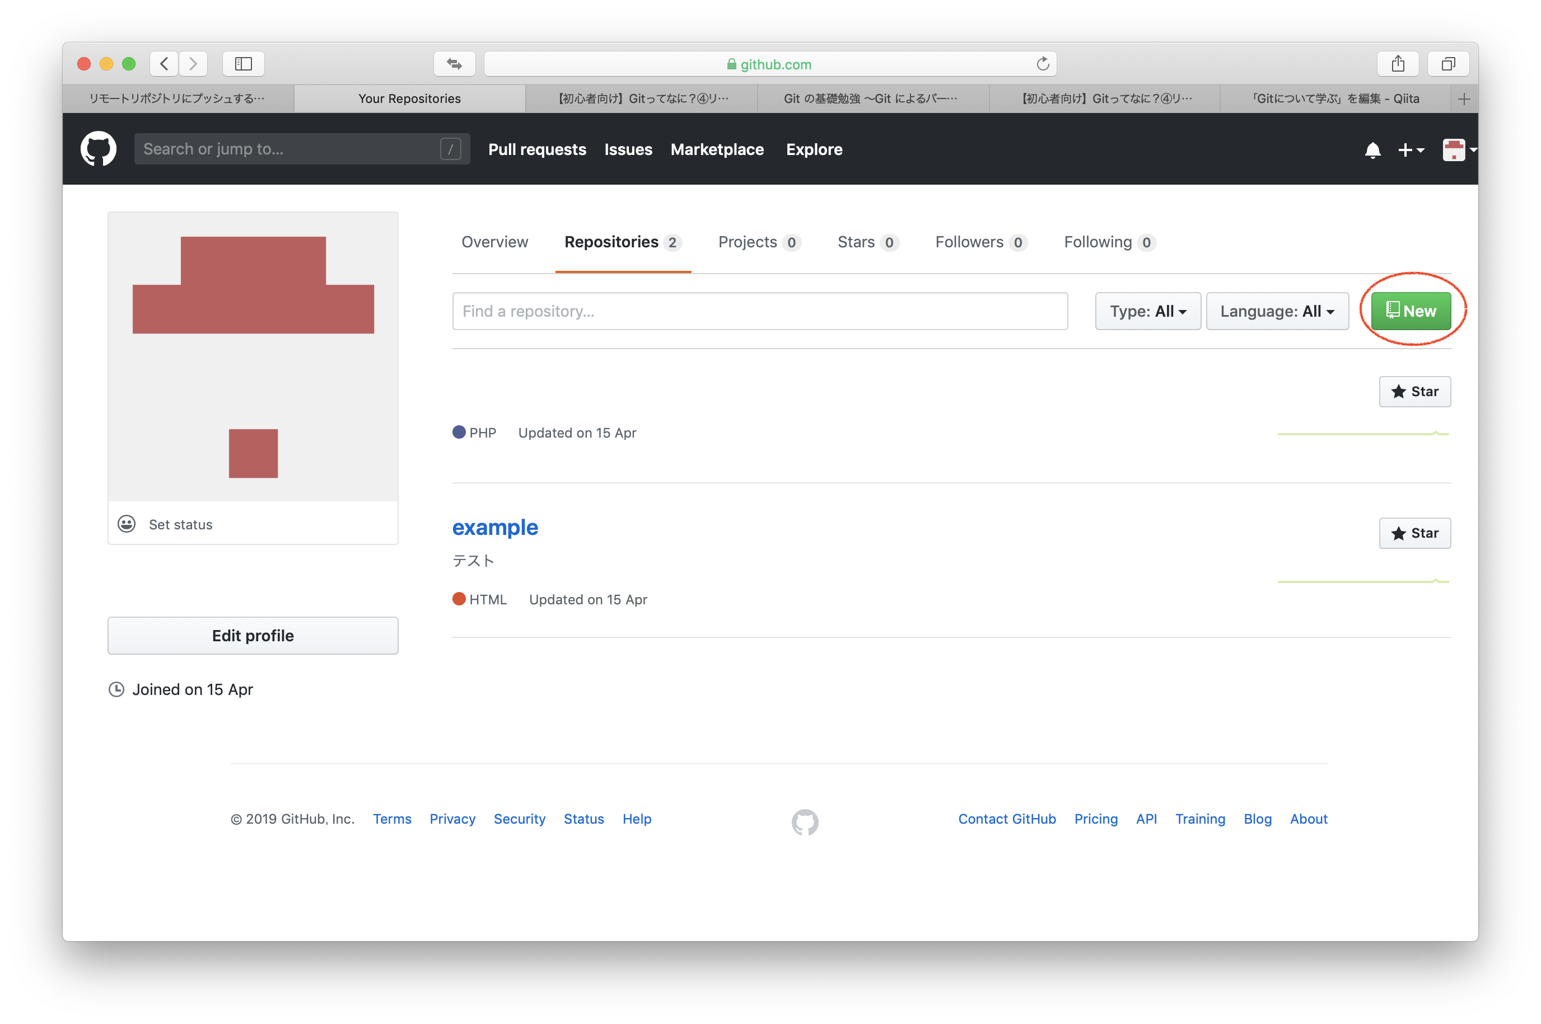Toggle the Safari sidebar
Screen dimensions: 1541x1024
point(243,64)
